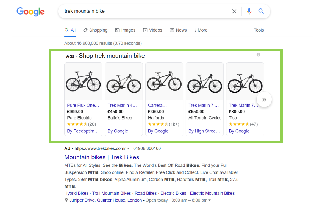Click in the search input field
Image resolution: width=314 pixels, height=207 pixels.
146,11
